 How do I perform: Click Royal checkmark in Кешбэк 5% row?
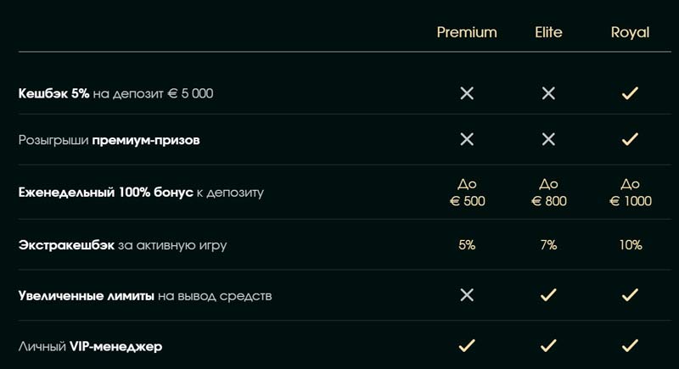click(x=630, y=93)
